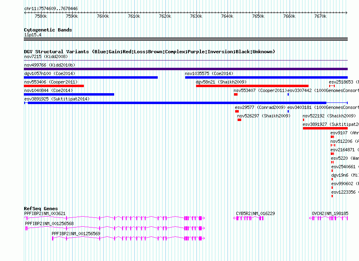Image resolution: width=359 pixels, height=261 pixels.
Task: Open the esv3891925 (Suktitipat2014) label
Action: [57, 99]
